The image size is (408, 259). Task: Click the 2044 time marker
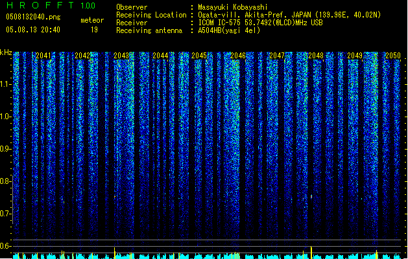point(160,56)
